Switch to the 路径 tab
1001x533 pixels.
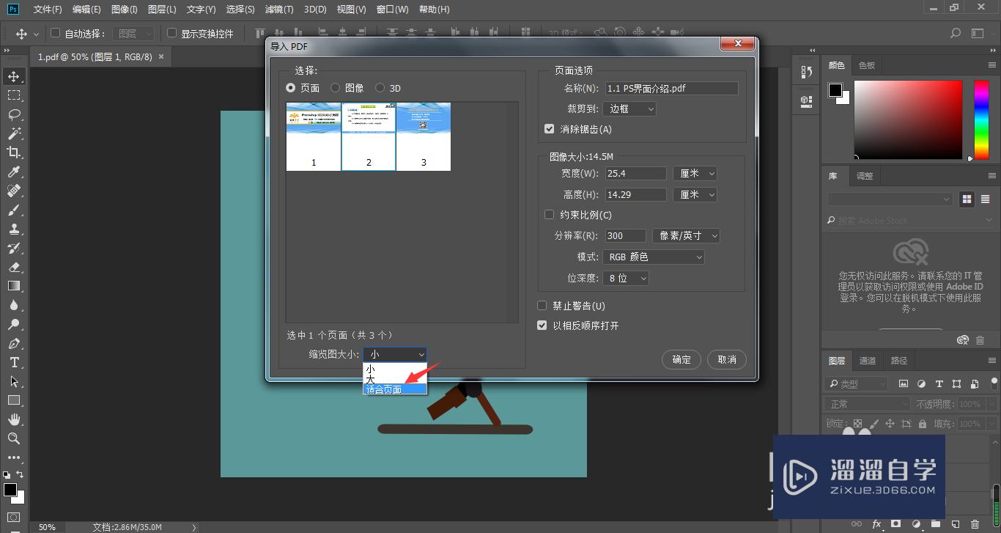point(899,361)
